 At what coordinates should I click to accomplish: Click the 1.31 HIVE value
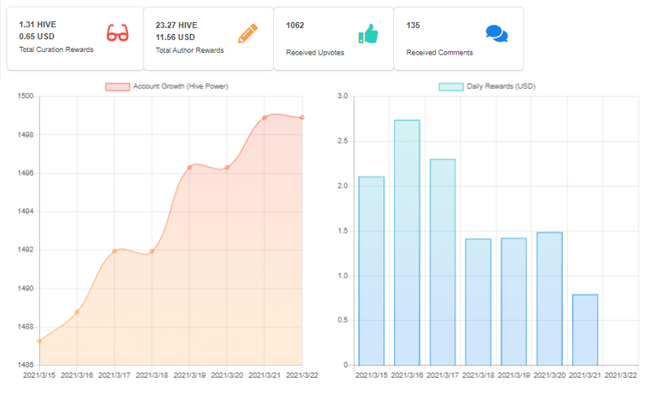coord(38,25)
